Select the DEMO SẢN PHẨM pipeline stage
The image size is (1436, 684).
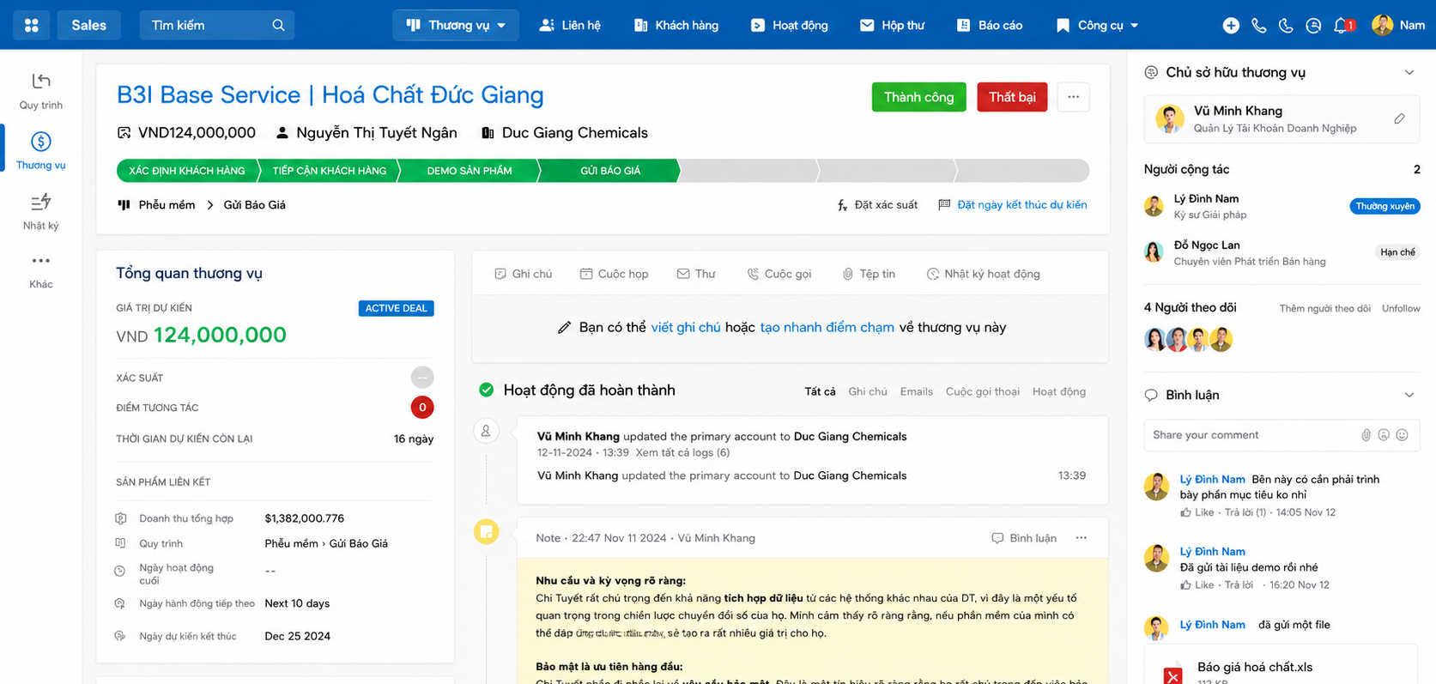[x=470, y=171]
